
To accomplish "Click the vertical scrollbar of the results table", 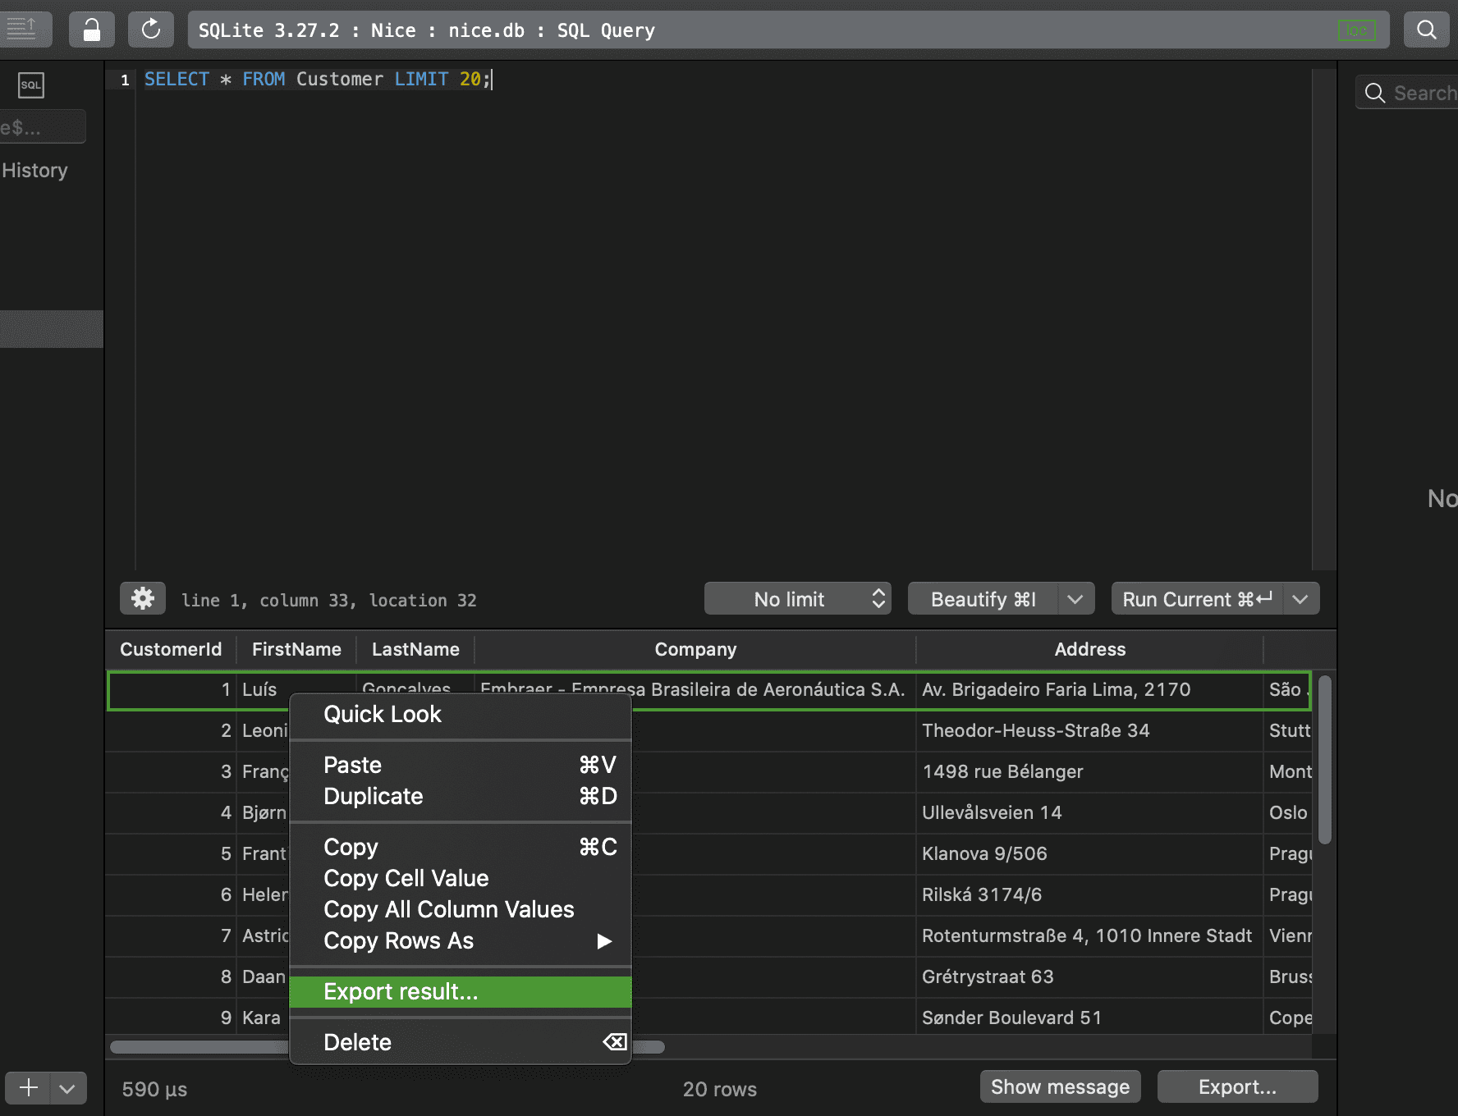I will point(1324,759).
